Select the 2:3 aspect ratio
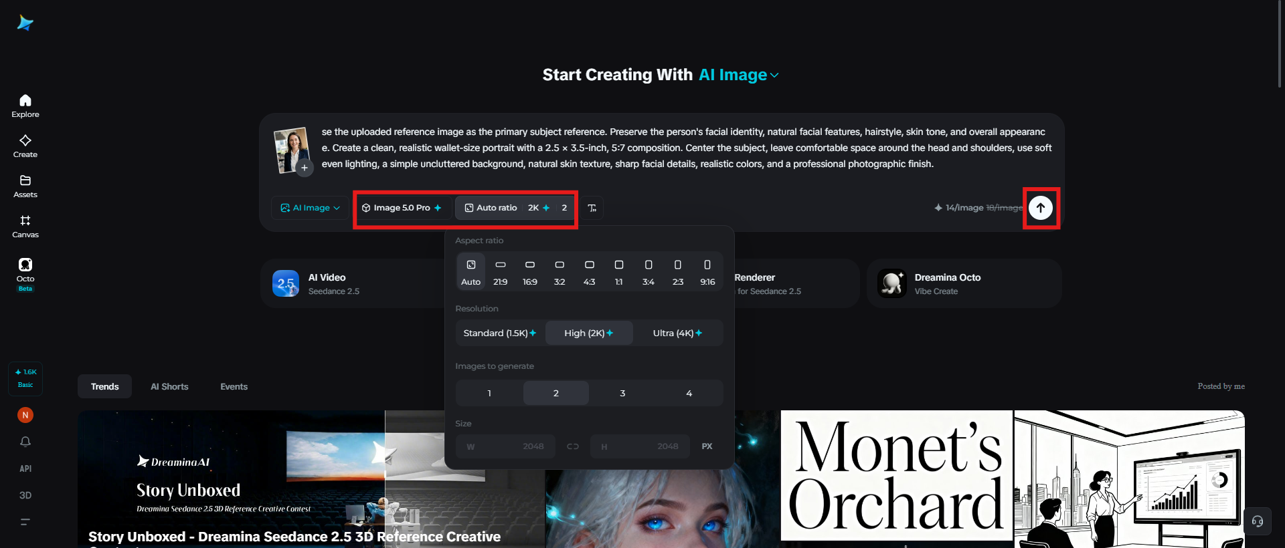 (x=678, y=272)
